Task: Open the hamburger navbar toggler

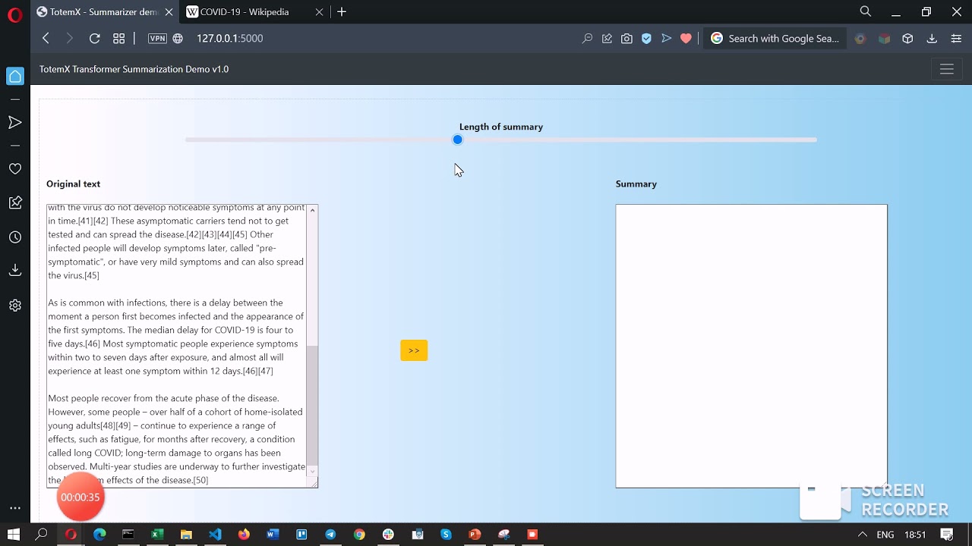Action: tap(946, 69)
